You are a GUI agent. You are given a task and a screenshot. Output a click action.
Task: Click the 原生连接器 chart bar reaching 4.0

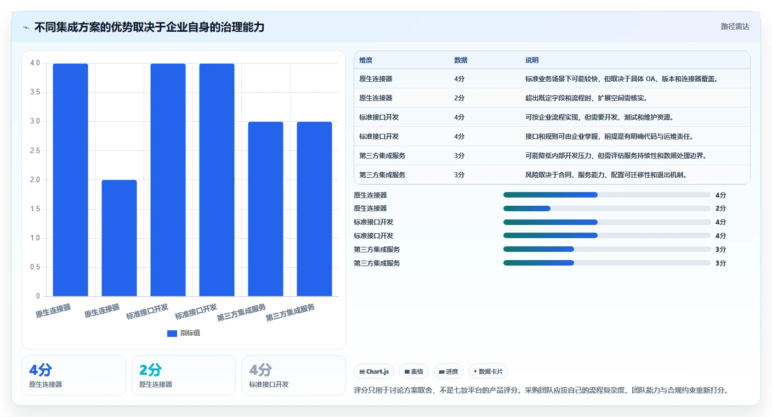click(70, 180)
